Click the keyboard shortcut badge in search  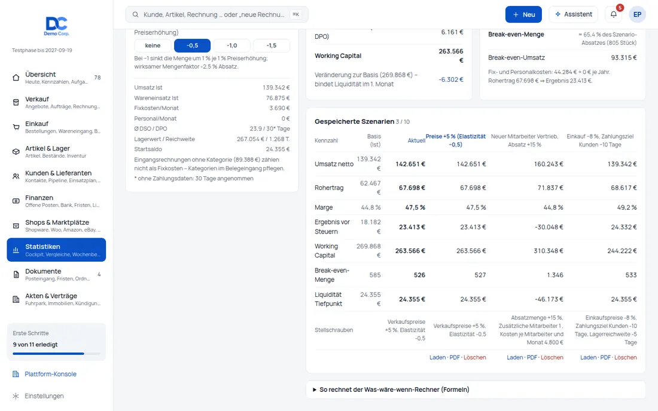[296, 14]
